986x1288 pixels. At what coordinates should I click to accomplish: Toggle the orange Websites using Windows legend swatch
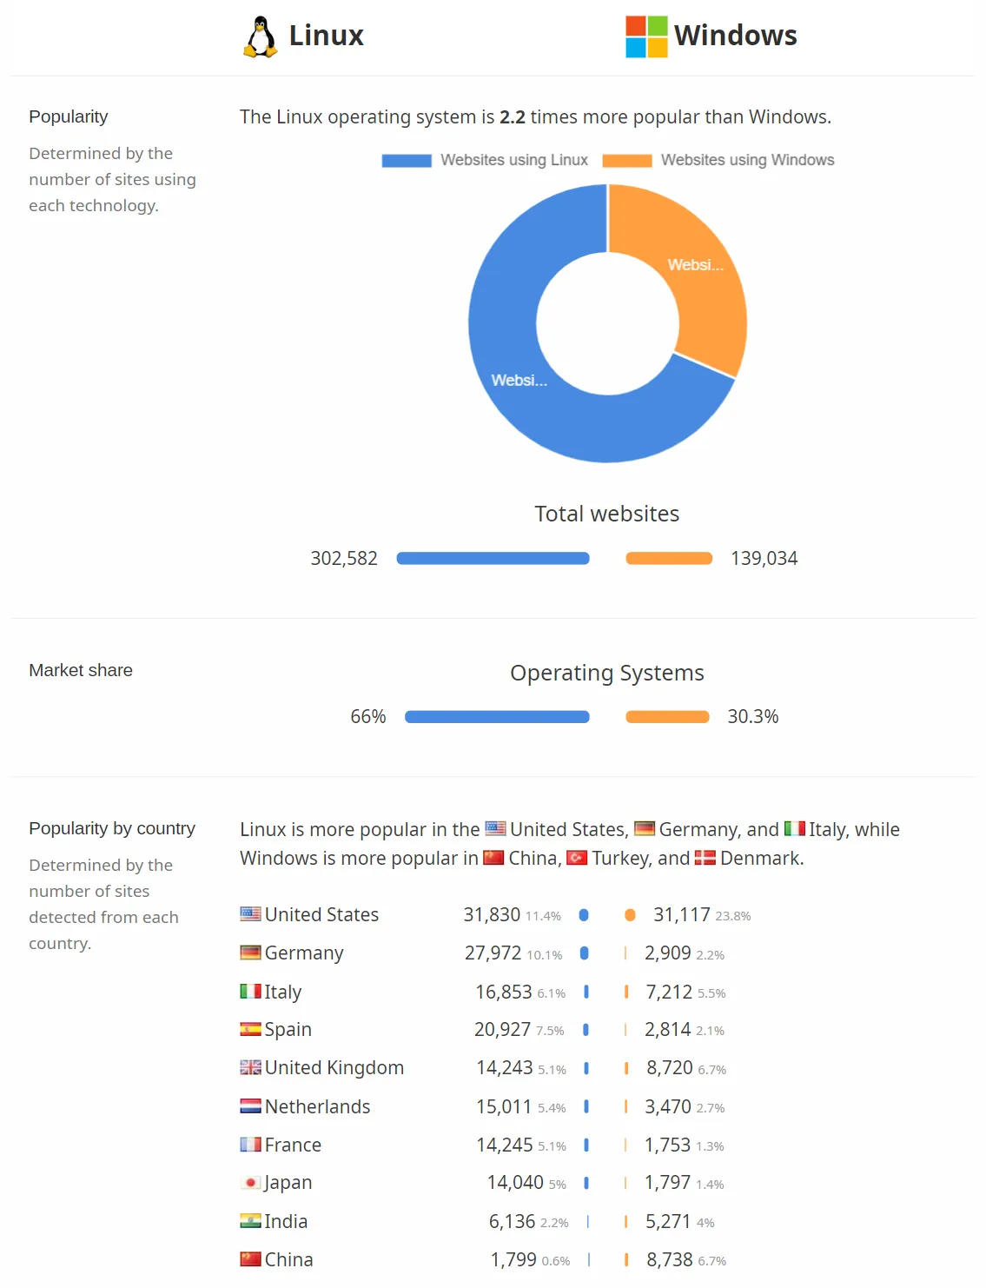627,161
